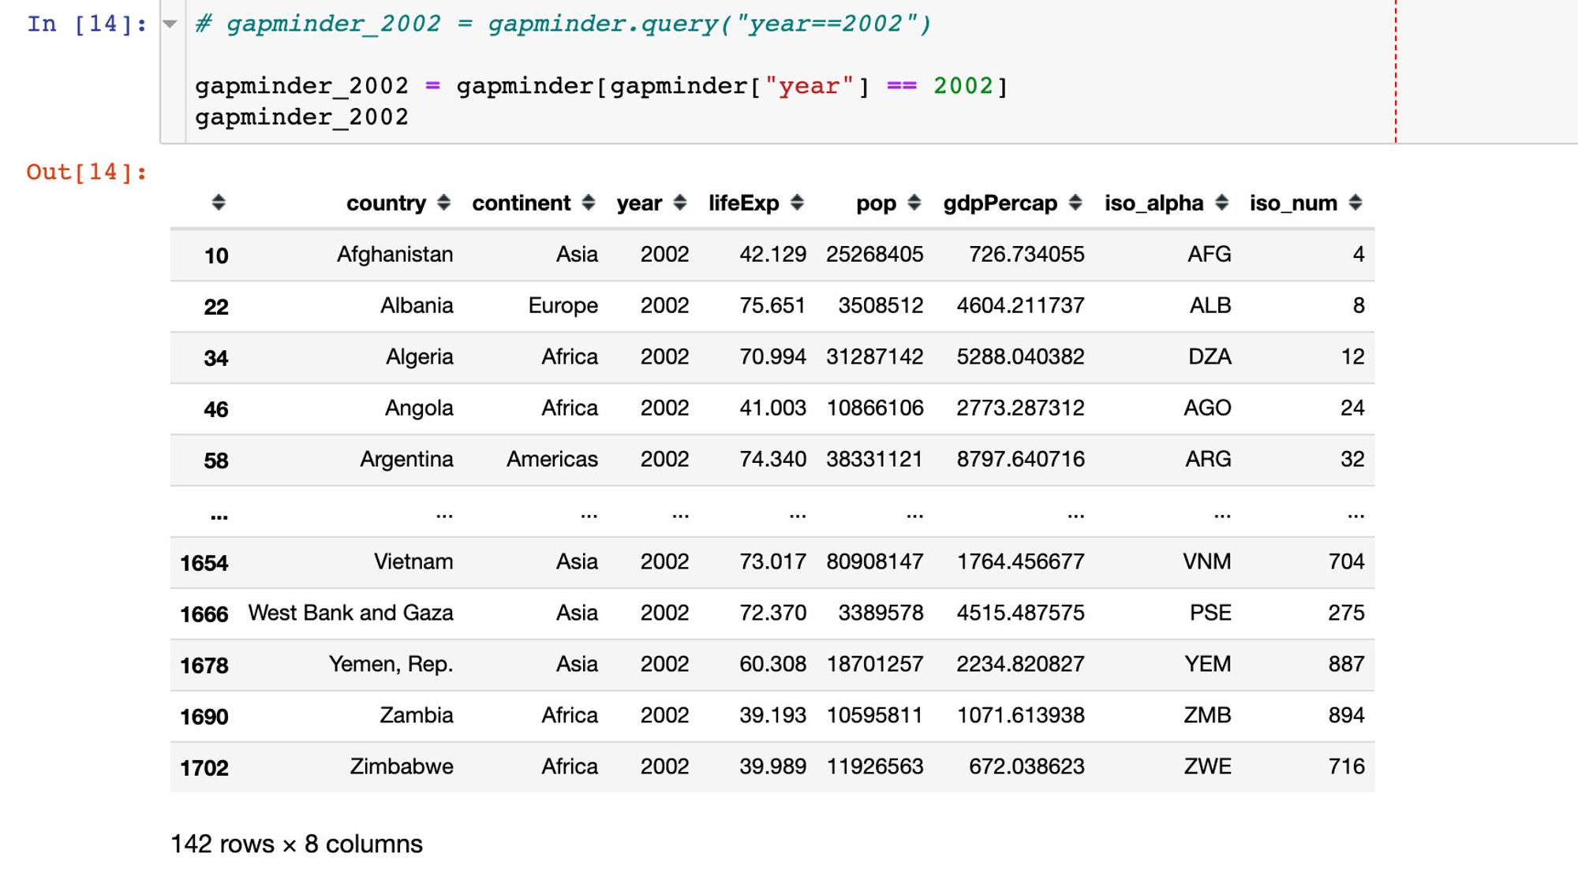Click iso_num value 894

pyautogui.click(x=1346, y=715)
